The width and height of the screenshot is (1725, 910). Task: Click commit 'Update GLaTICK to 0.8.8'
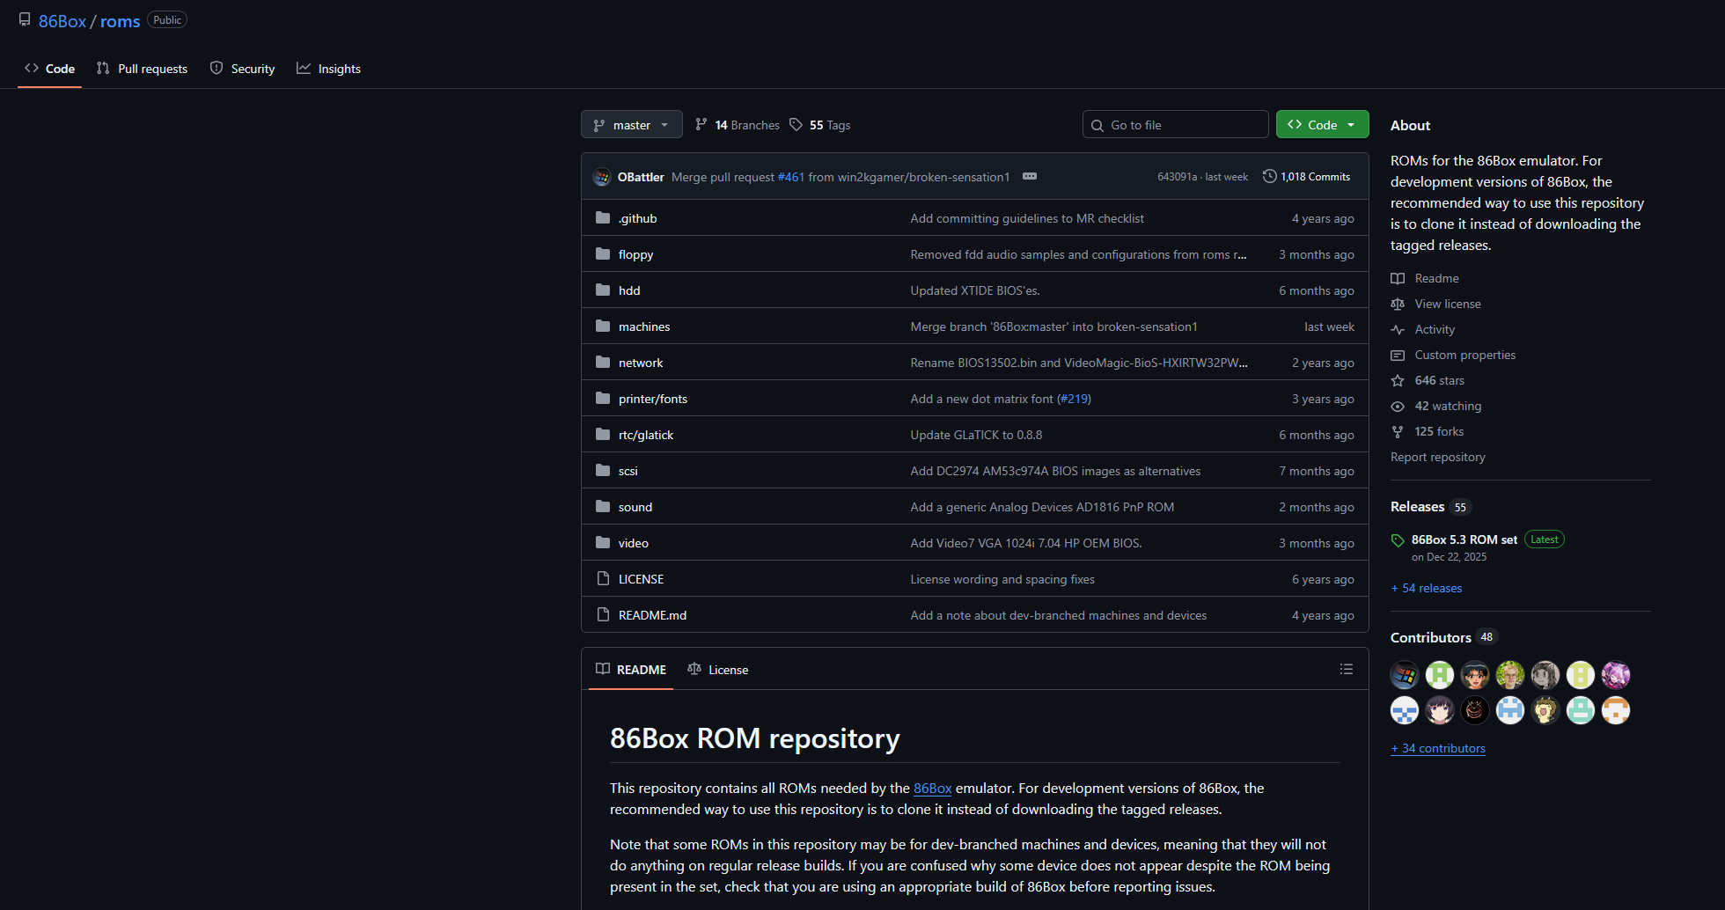click(976, 435)
